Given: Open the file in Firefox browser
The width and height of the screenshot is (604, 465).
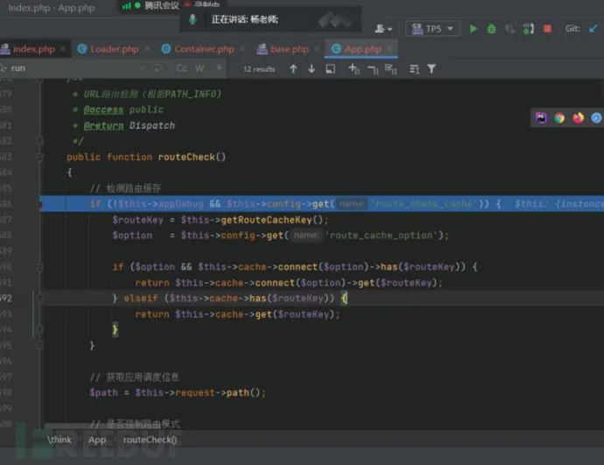Looking at the screenshot, I should 578,118.
